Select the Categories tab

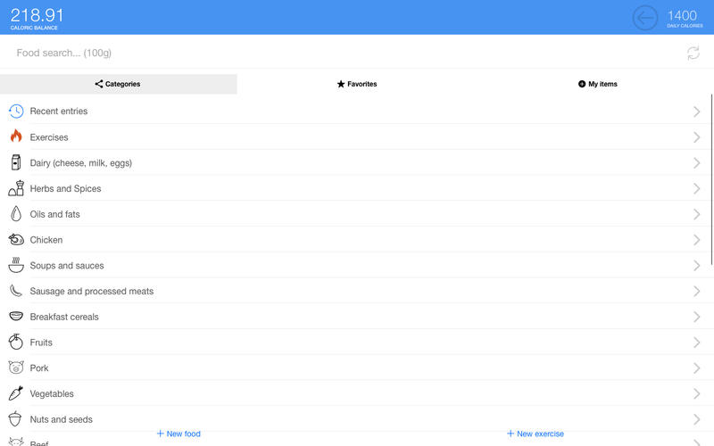[x=118, y=84]
